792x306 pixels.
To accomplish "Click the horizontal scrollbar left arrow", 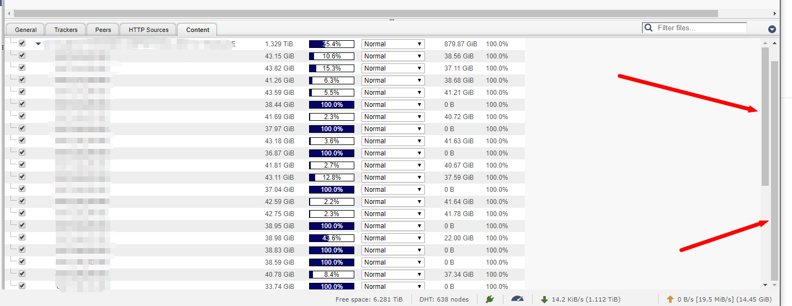I will 8,13.
